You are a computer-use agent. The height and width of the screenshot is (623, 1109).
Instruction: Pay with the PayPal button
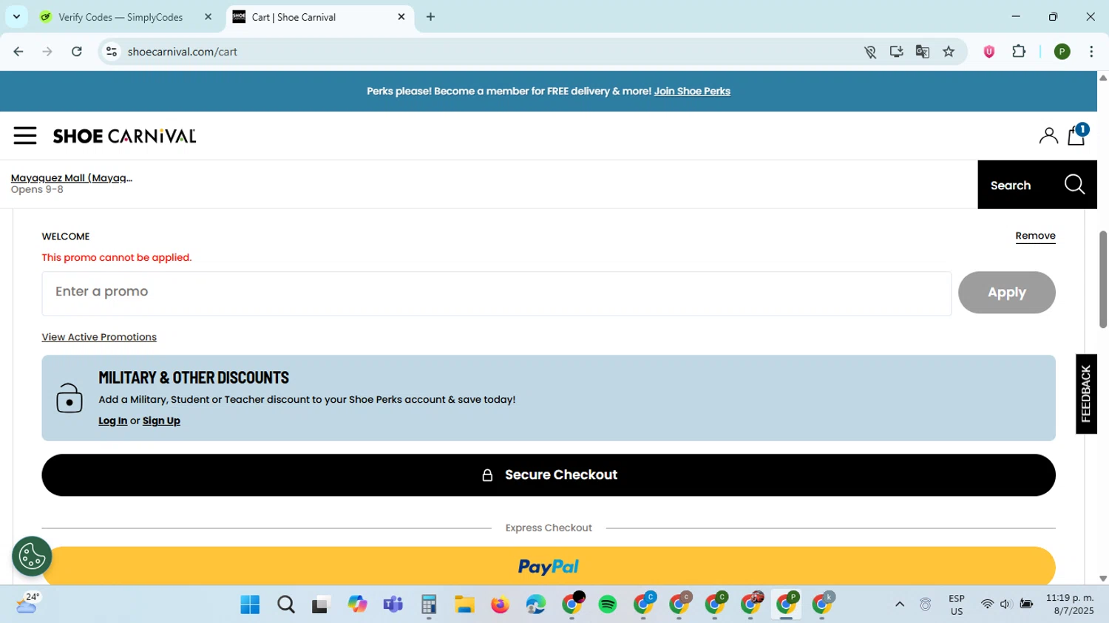click(549, 565)
